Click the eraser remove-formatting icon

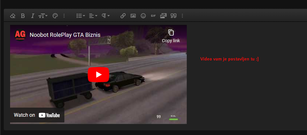[13, 16]
